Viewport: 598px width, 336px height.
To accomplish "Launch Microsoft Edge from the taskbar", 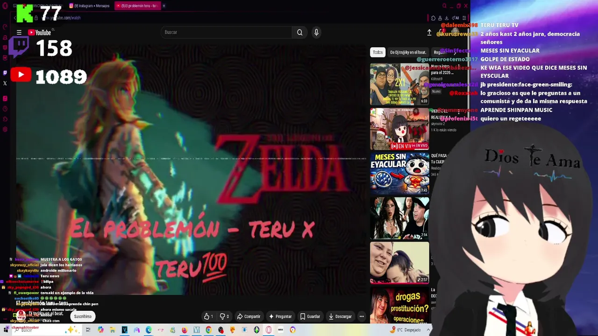I will (x=149, y=330).
